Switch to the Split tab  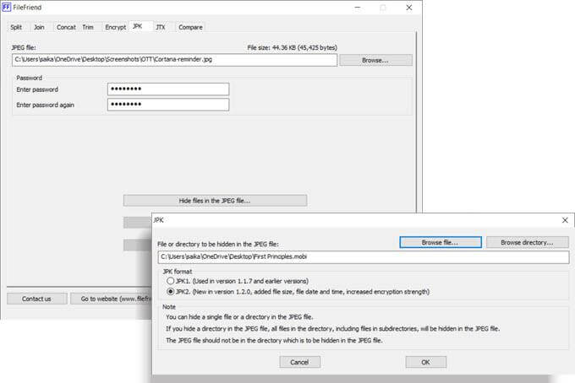[16, 27]
